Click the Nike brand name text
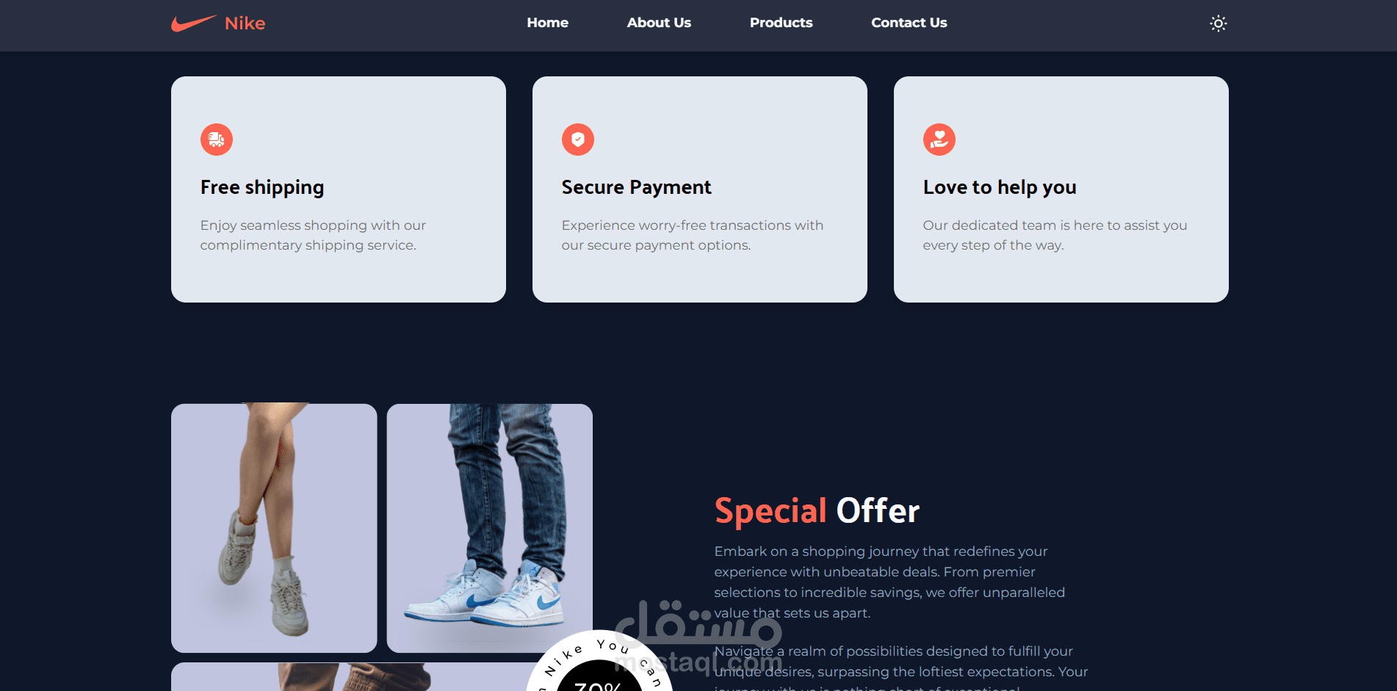 pyautogui.click(x=245, y=23)
